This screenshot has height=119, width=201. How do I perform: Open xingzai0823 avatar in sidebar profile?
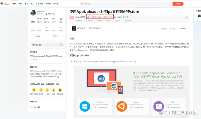click(33, 13)
